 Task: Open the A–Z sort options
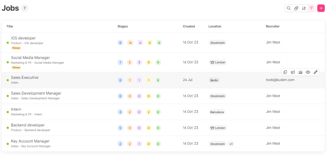click(304, 8)
